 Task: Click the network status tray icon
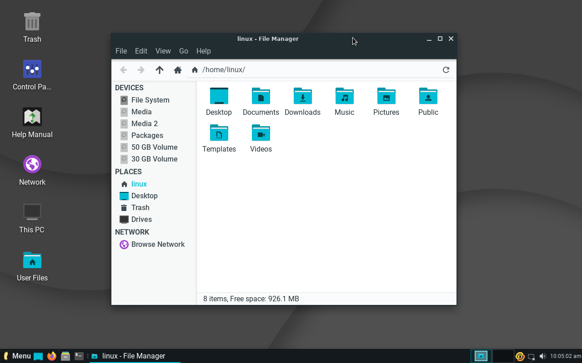(x=531, y=357)
